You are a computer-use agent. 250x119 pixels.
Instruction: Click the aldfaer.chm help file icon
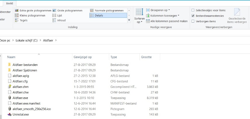click(9, 87)
